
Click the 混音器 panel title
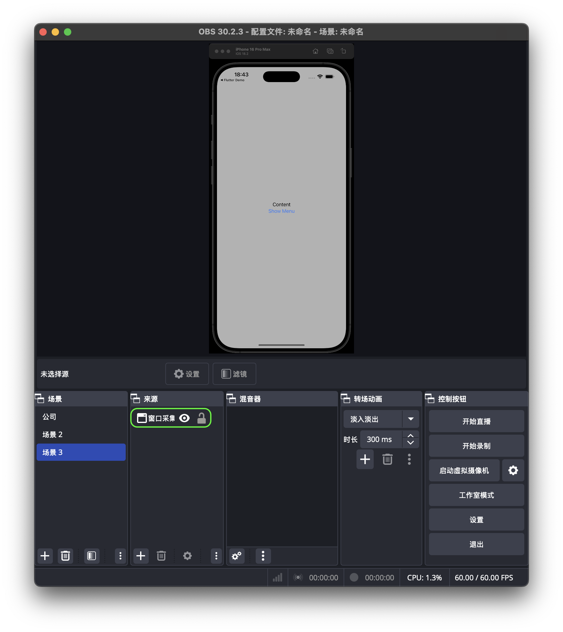click(x=250, y=399)
